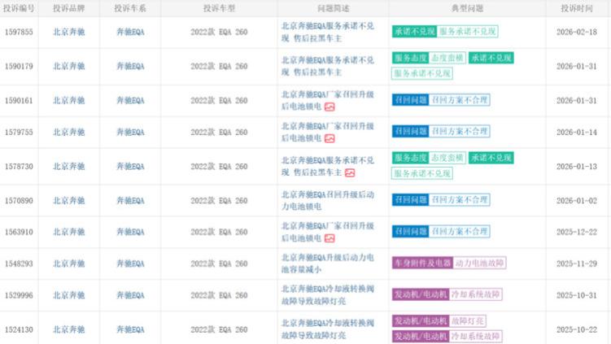611x344 pixels.
Task: Select 故障灯亮 tag in row 1524130
Action: point(467,321)
